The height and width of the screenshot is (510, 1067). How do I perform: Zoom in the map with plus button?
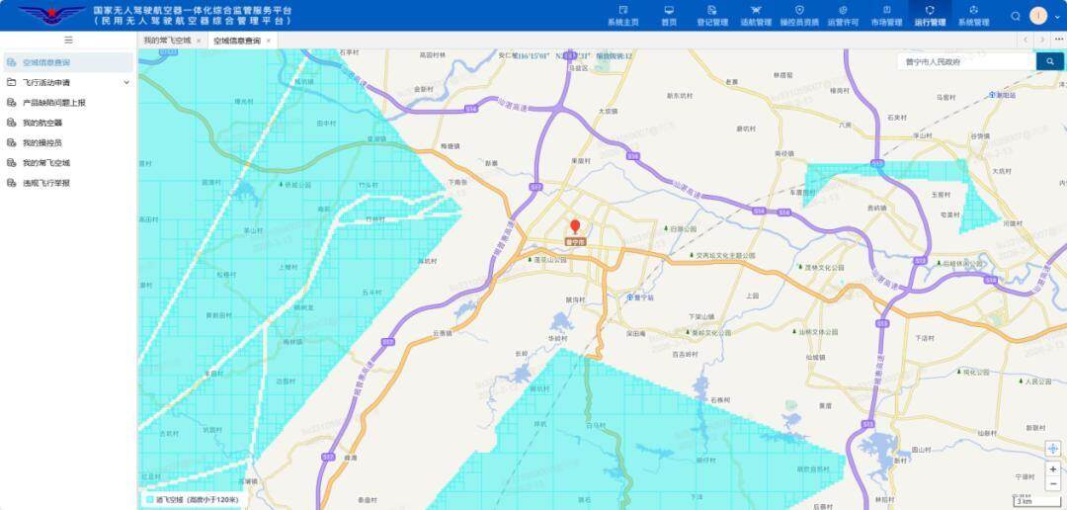pos(1052,469)
